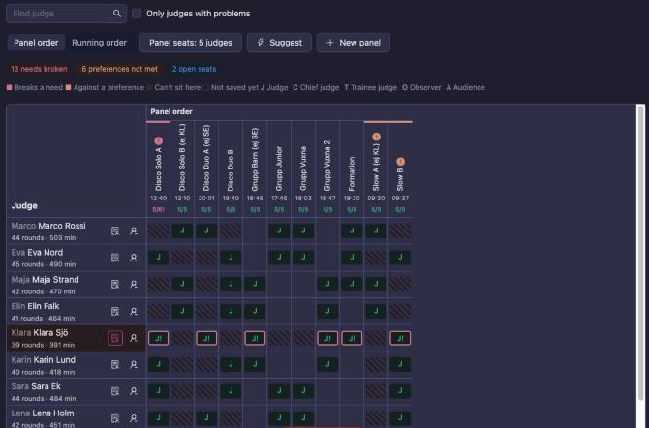The width and height of the screenshot is (649, 428).
Task: Open person icon for Eva Nord
Action: [x=134, y=258]
